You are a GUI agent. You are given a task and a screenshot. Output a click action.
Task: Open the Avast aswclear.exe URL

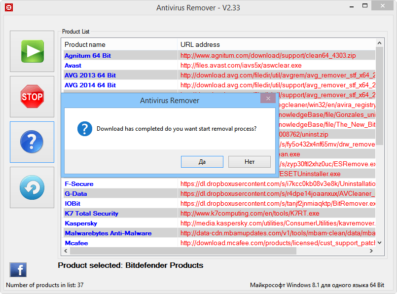(x=241, y=66)
